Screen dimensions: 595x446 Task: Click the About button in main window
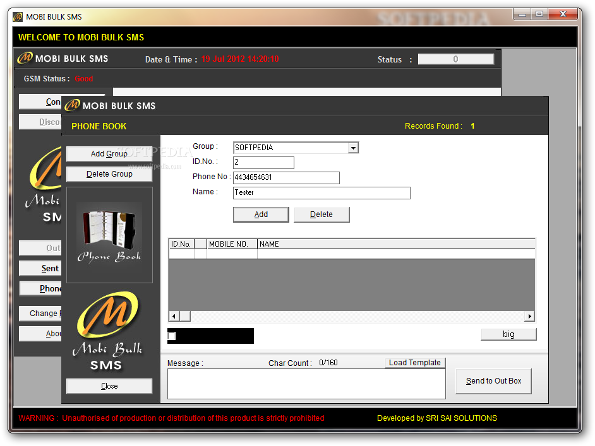coord(40,334)
